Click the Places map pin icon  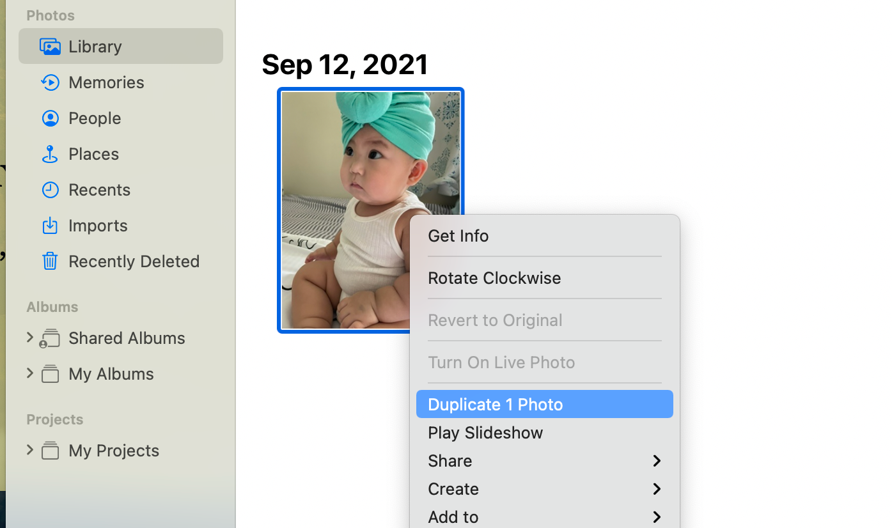click(x=50, y=154)
